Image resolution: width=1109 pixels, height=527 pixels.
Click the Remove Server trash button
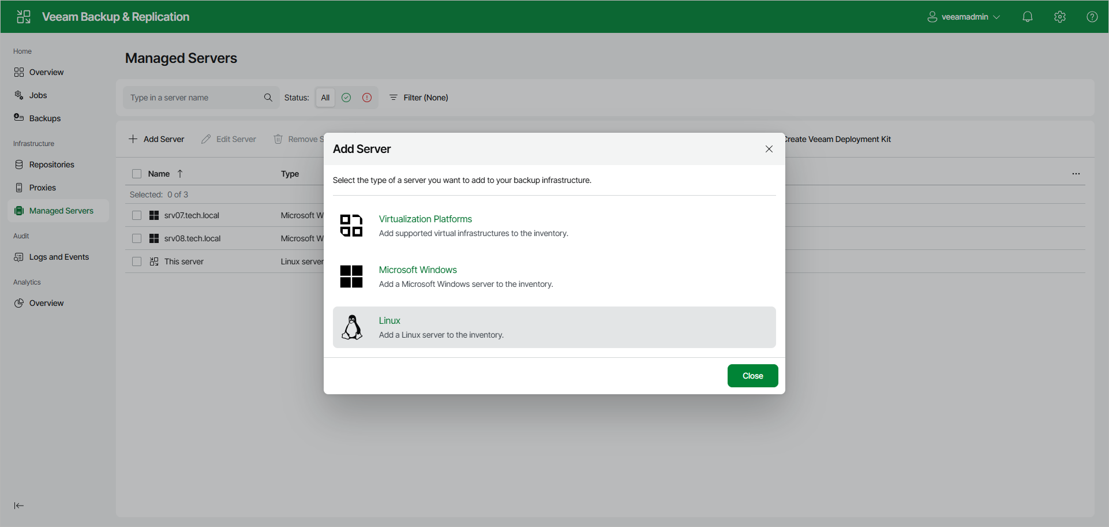298,139
